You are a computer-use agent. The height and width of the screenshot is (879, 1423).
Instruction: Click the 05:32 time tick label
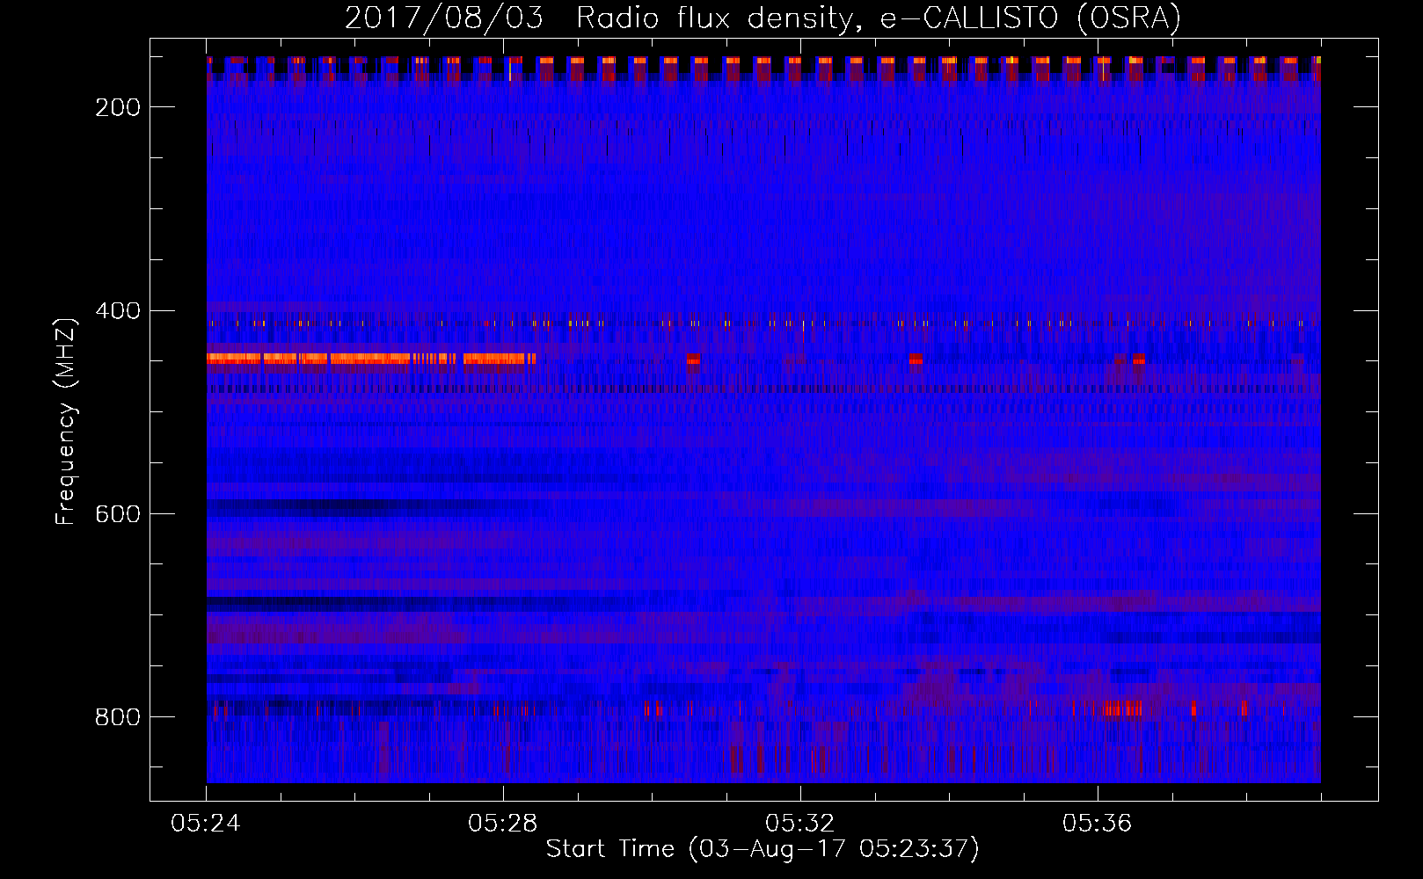pos(800,824)
